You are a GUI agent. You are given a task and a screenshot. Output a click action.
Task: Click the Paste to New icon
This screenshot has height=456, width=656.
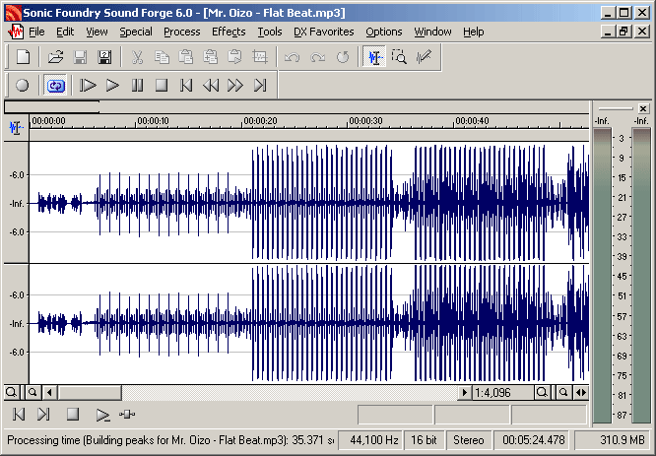[x=234, y=57]
